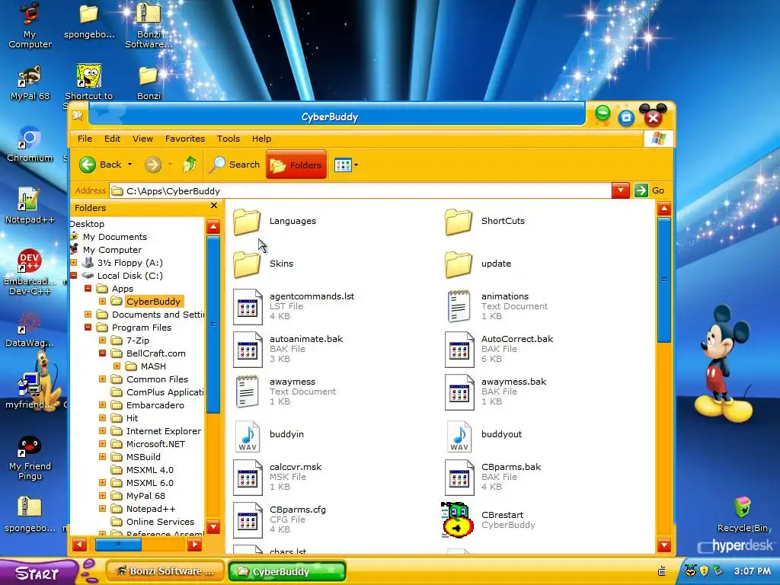Open My Computer desktop icon
Image resolution: width=780 pixels, height=585 pixels.
pos(30,25)
